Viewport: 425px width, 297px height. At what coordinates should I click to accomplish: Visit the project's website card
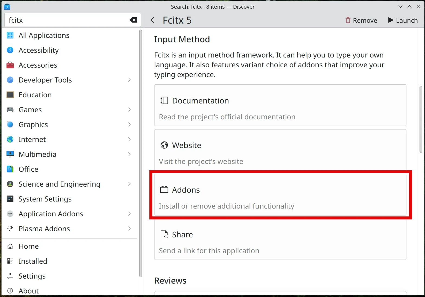coord(280,150)
